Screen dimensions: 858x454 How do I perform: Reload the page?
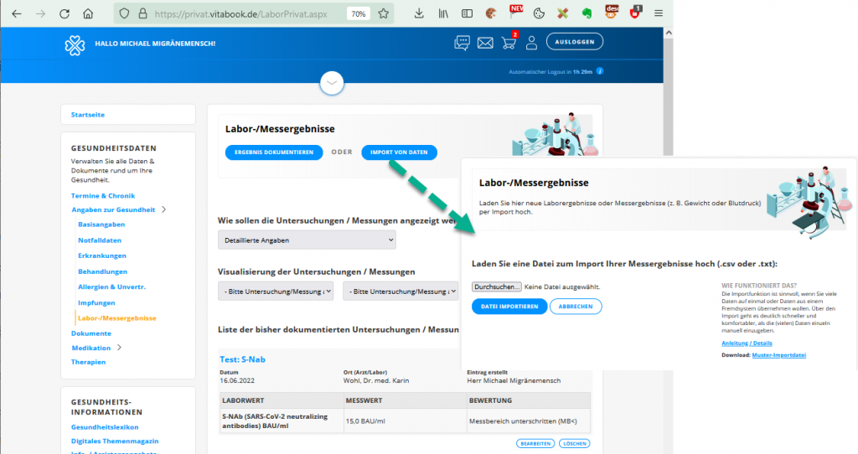pos(65,13)
